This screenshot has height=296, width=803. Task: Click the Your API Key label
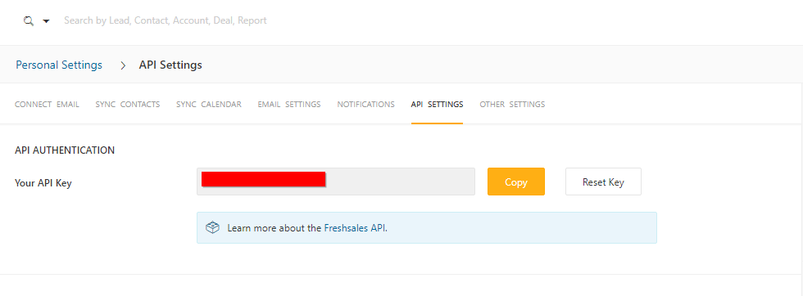(x=43, y=182)
